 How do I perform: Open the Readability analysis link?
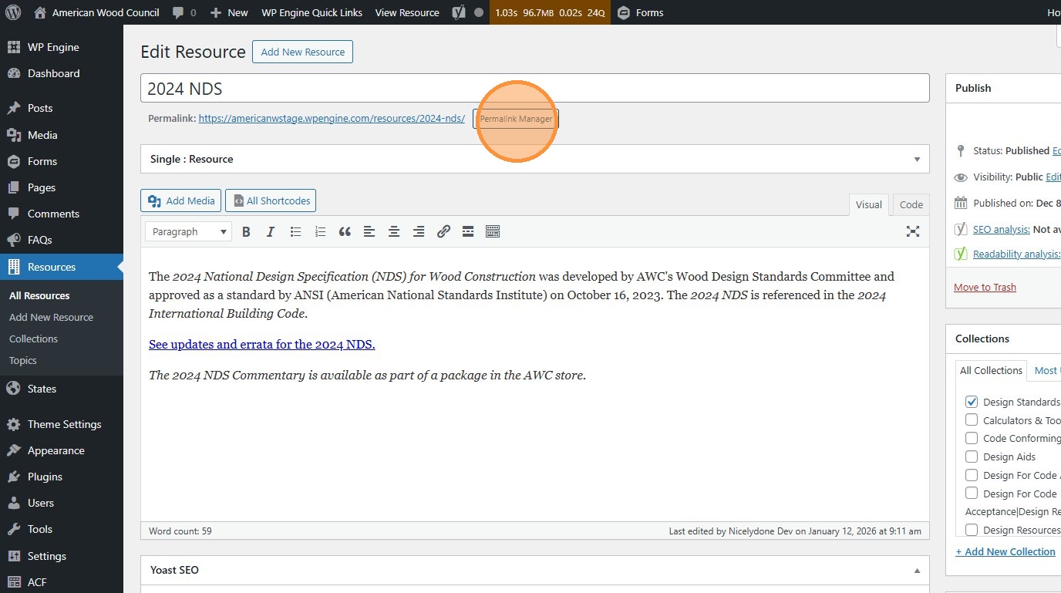coord(1017,254)
